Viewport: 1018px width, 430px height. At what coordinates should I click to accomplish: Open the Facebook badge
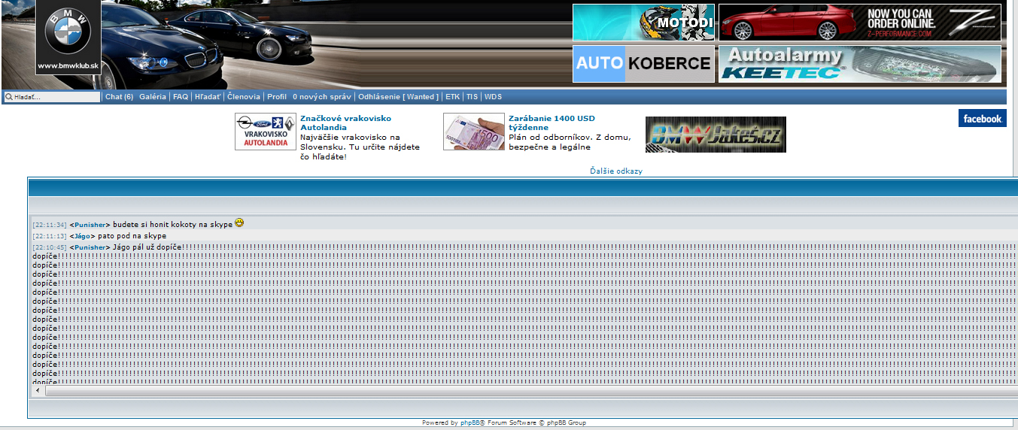tap(982, 119)
